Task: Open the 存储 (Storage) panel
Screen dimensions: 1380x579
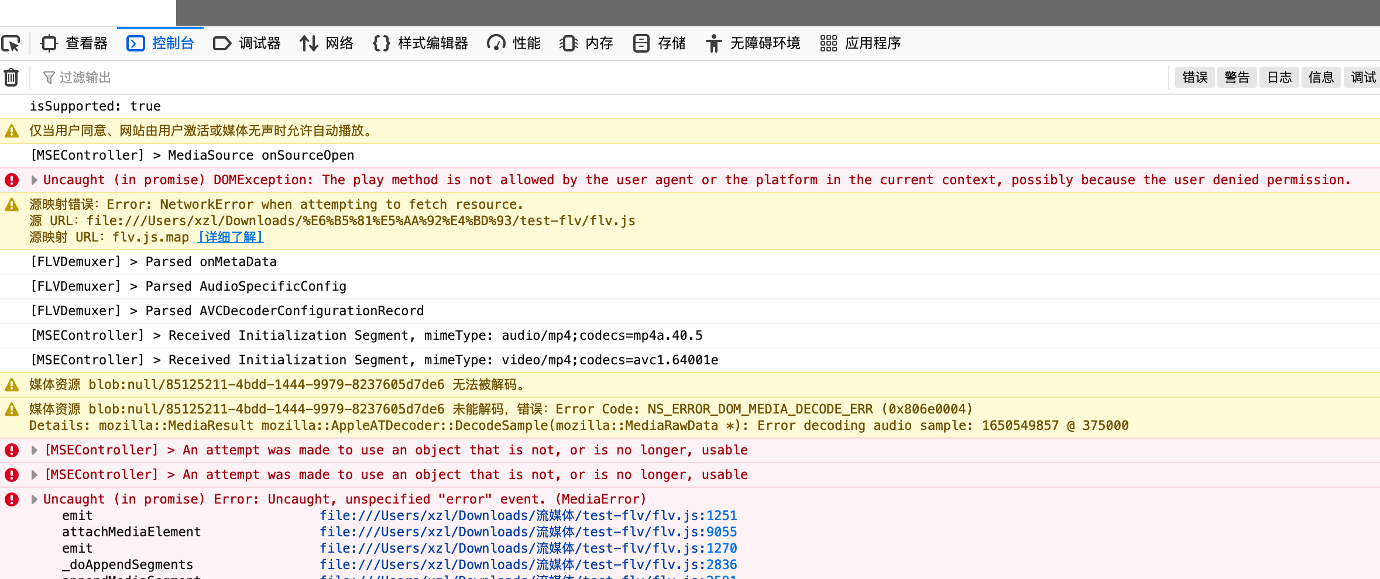Action: (x=658, y=43)
